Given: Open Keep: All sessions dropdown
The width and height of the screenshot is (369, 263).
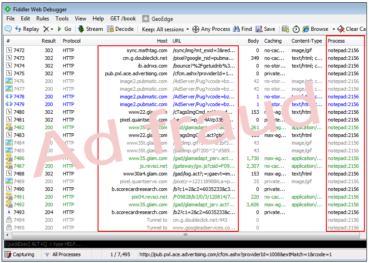Looking at the screenshot, I should point(165,29).
